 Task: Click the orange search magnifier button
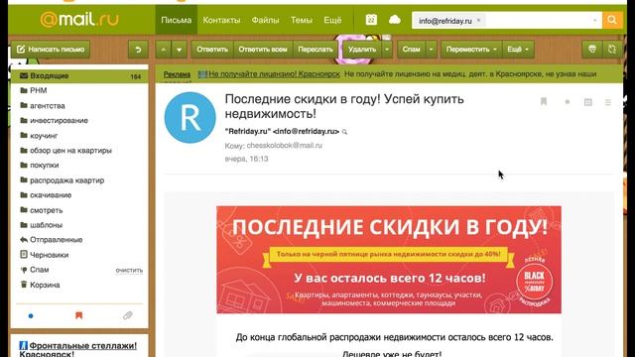pyautogui.click(x=612, y=20)
